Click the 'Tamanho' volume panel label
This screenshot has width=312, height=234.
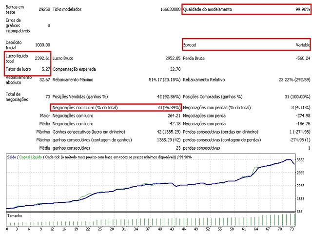[15, 215]
